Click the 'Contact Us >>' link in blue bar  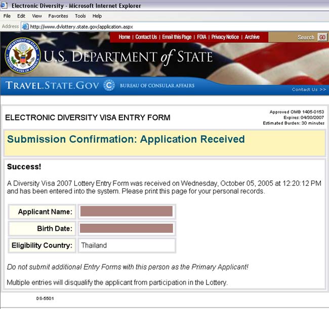pos(309,89)
